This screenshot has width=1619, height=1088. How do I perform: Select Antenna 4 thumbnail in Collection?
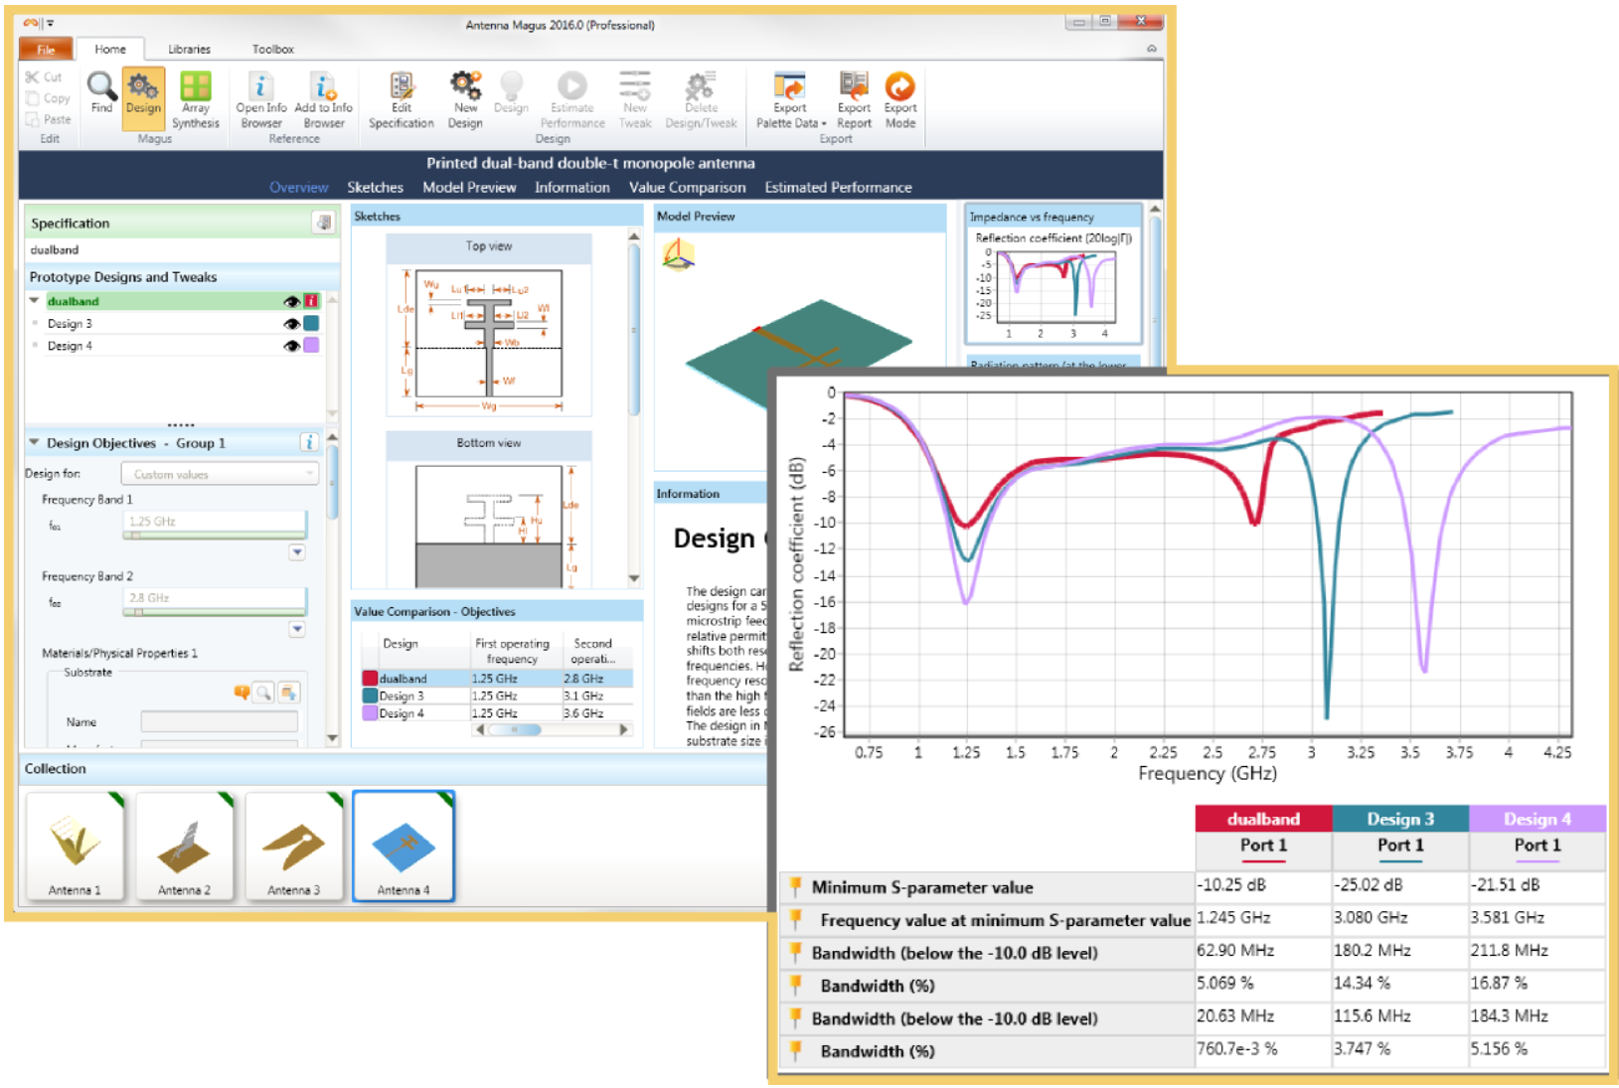coord(404,847)
